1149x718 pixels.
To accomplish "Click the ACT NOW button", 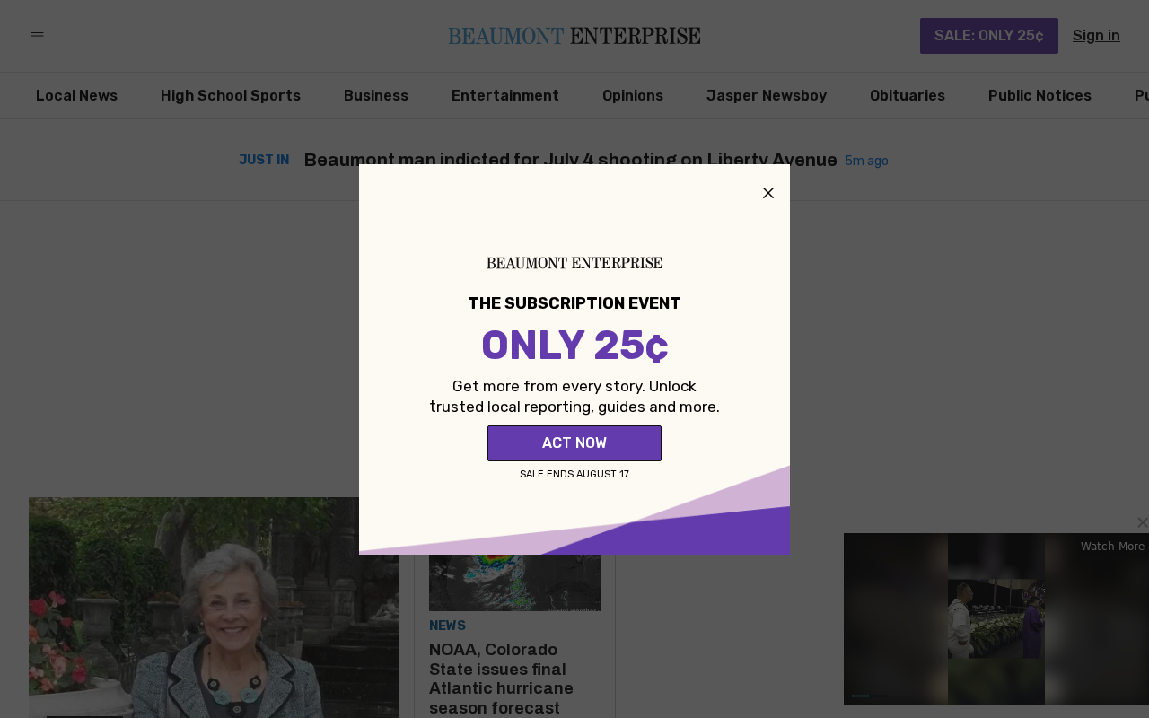I will (574, 443).
